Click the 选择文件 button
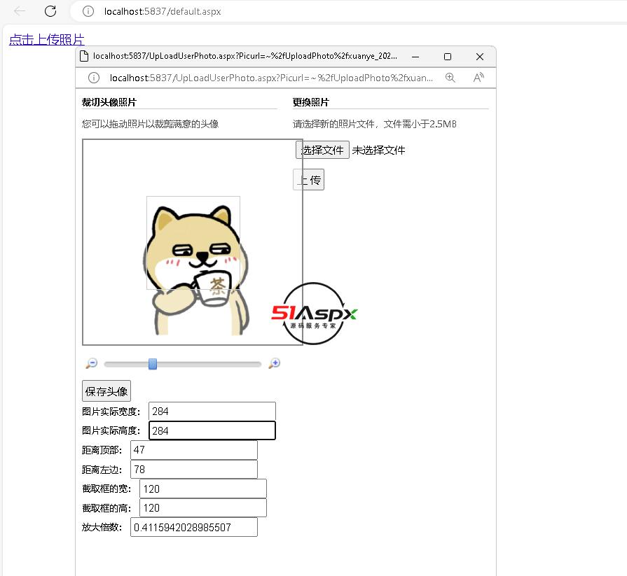This screenshot has width=627, height=576. point(322,150)
